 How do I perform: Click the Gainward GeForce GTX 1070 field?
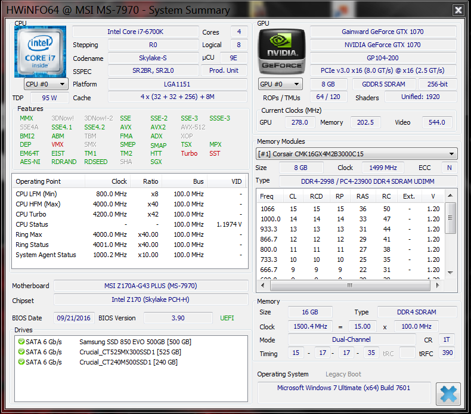pyautogui.click(x=383, y=32)
